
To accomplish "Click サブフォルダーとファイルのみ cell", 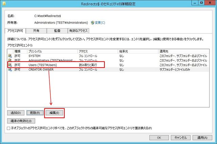I will (175, 69).
